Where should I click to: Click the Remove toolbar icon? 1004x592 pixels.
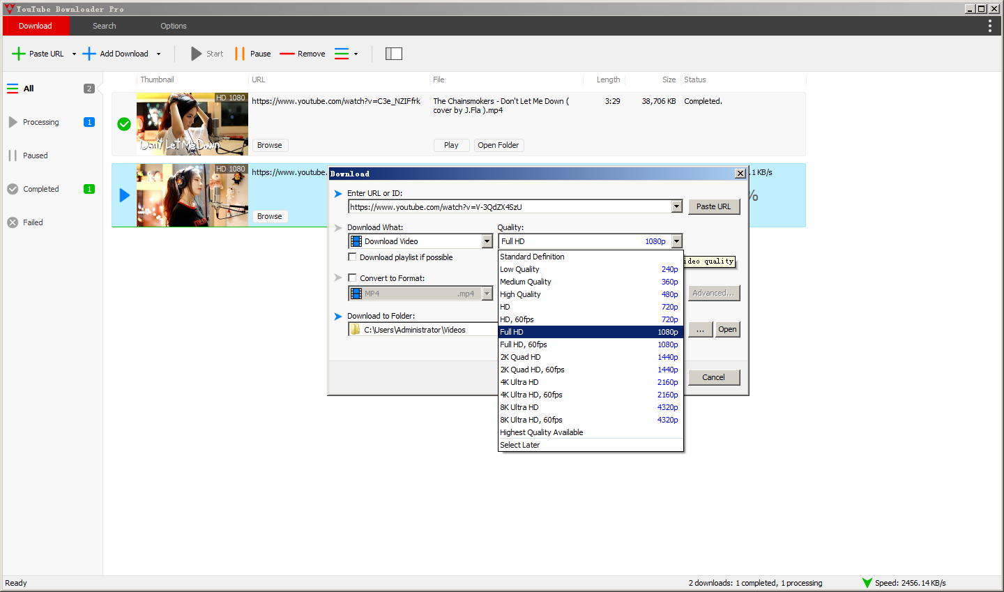click(x=287, y=54)
